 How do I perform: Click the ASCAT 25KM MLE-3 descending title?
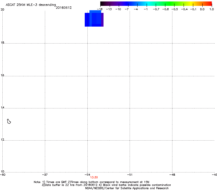pyautogui.click(x=31, y=5)
